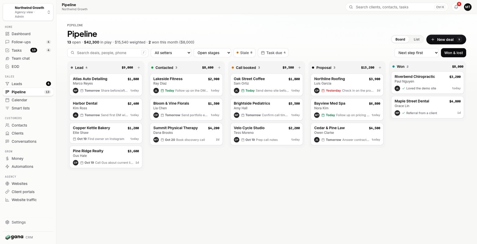477x244 pixels.
Task: Click the Automations lightning icon
Action: [7, 167]
